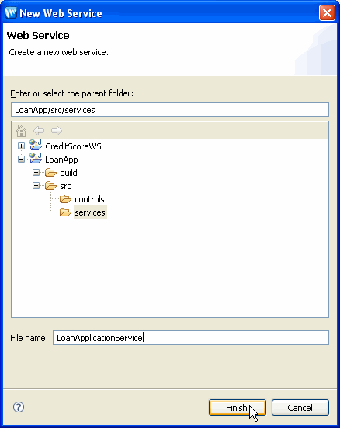Click the Cancel button

(300, 408)
